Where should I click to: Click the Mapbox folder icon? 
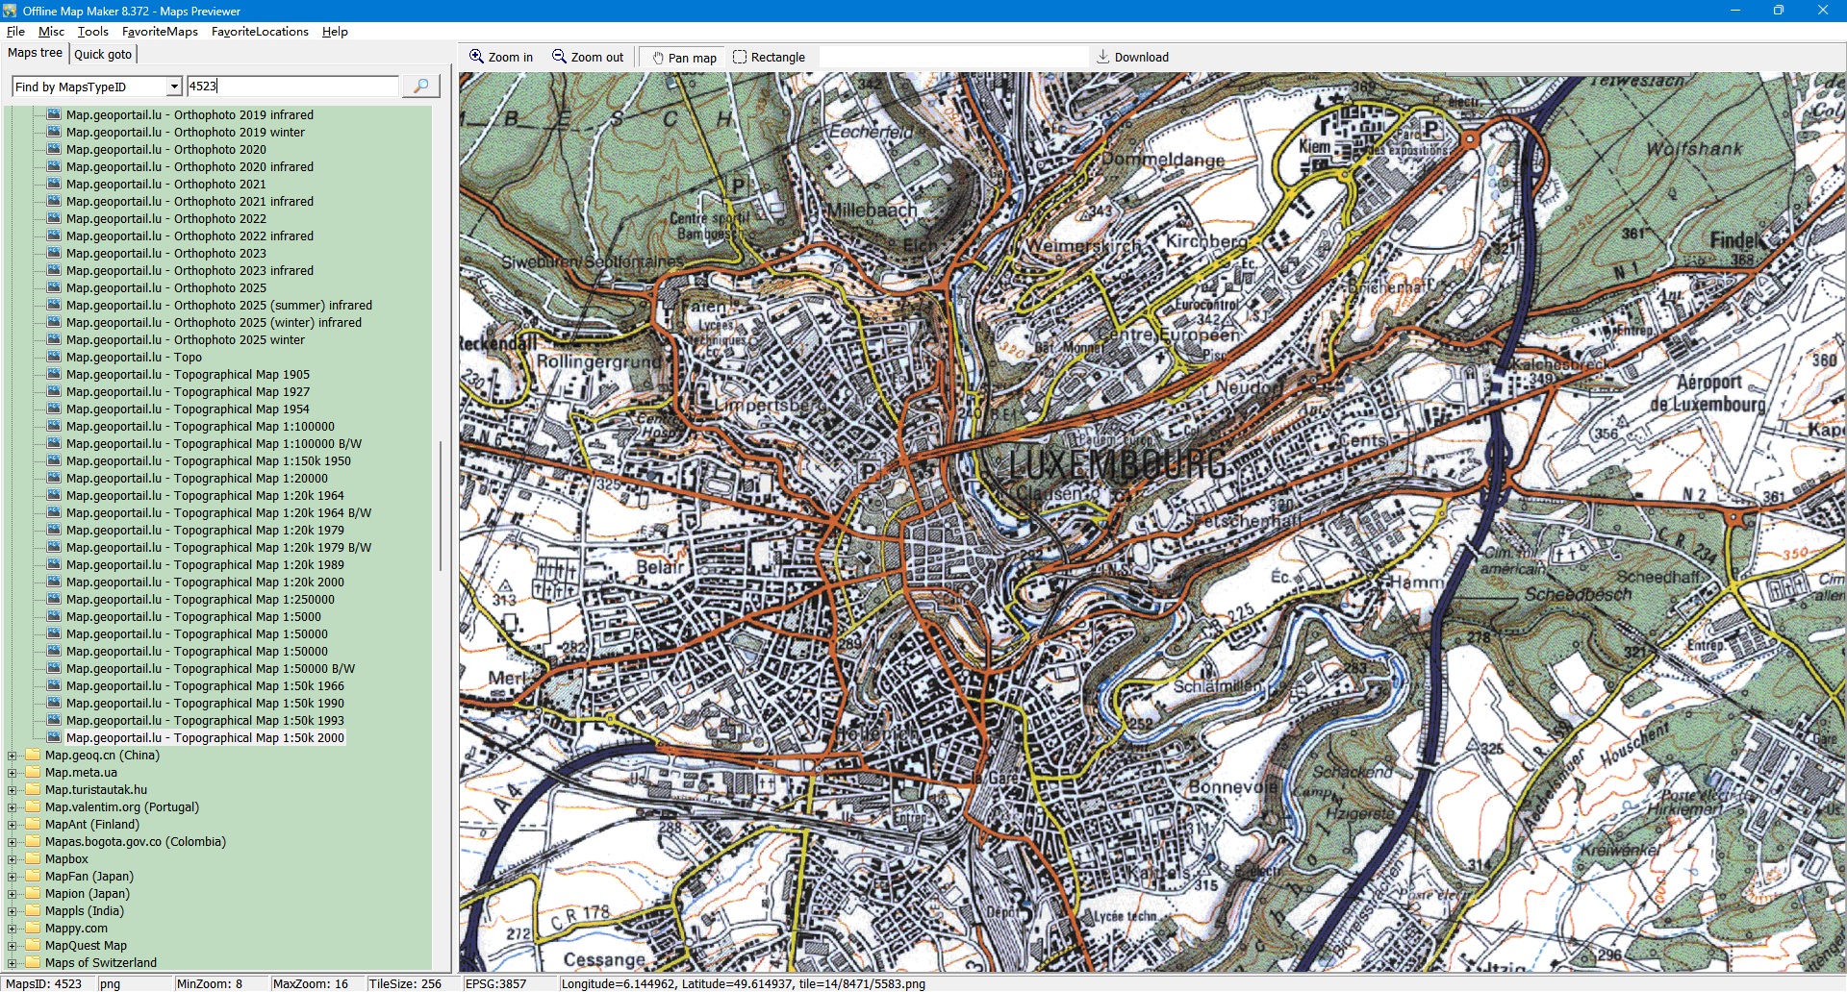click(34, 859)
